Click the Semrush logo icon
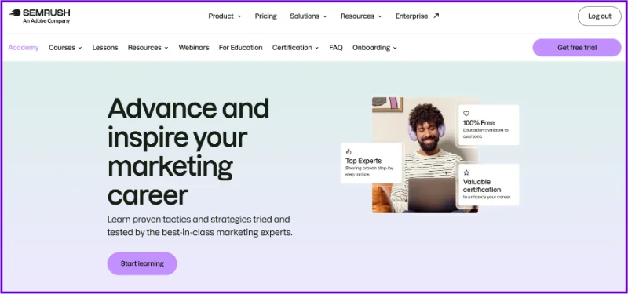This screenshot has height=294, width=628. tap(15, 13)
